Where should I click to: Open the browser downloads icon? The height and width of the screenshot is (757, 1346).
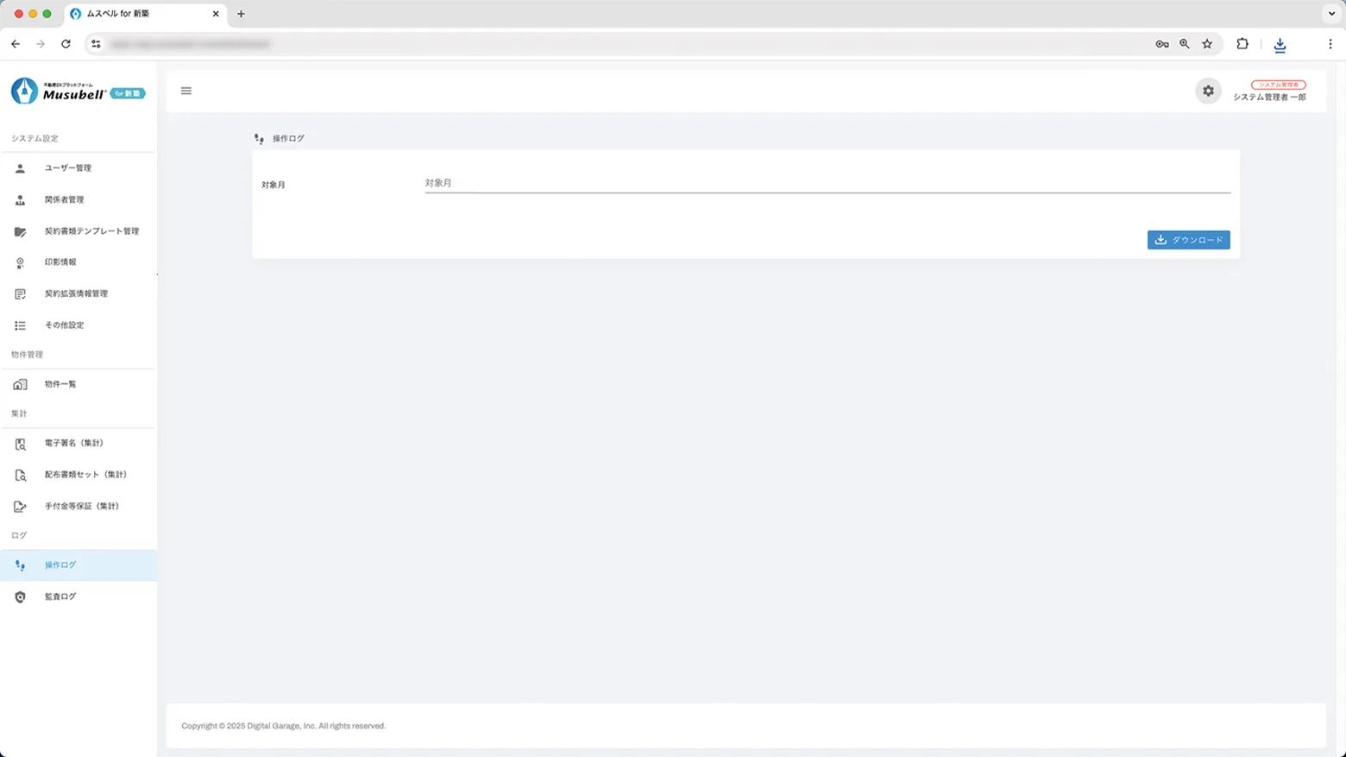(1280, 44)
